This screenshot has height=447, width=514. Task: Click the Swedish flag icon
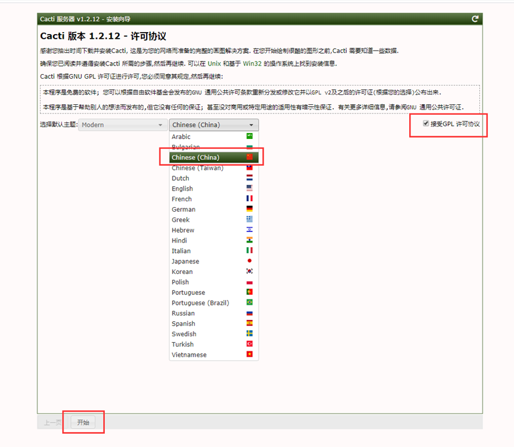point(249,333)
